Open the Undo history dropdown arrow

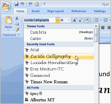[x=26, y=4]
